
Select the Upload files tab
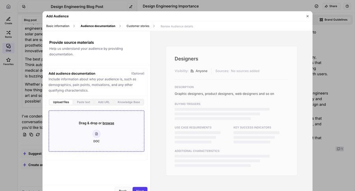coord(61,102)
